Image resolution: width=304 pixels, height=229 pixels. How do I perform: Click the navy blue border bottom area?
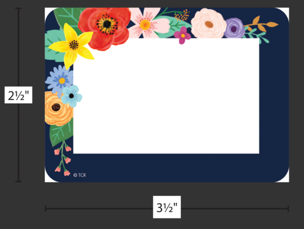coord(167,168)
